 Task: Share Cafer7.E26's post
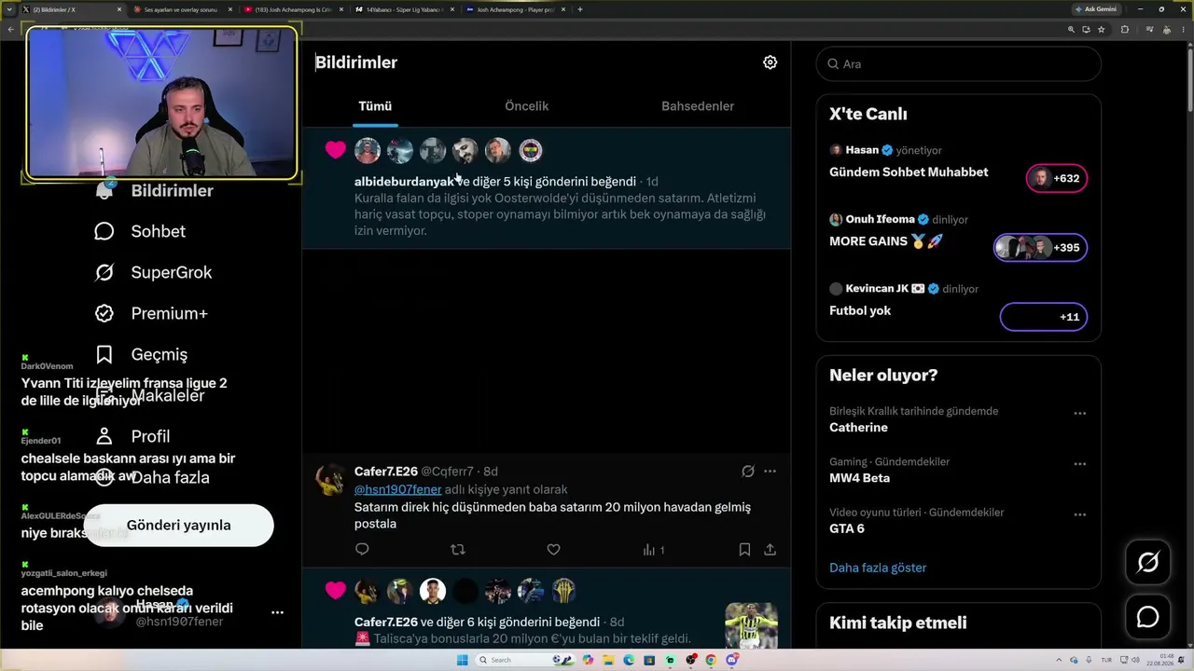(770, 550)
